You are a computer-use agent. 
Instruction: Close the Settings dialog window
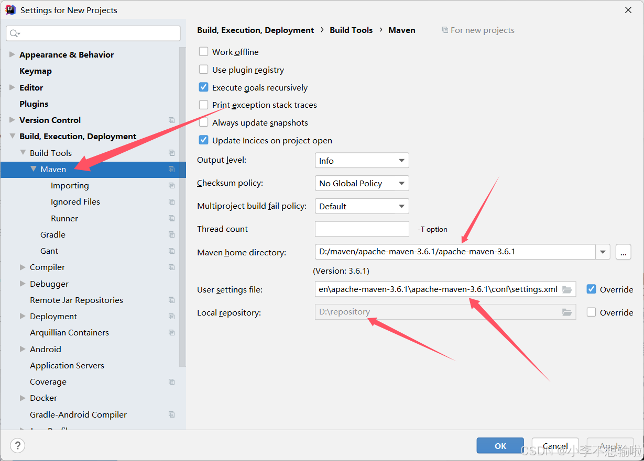628,10
